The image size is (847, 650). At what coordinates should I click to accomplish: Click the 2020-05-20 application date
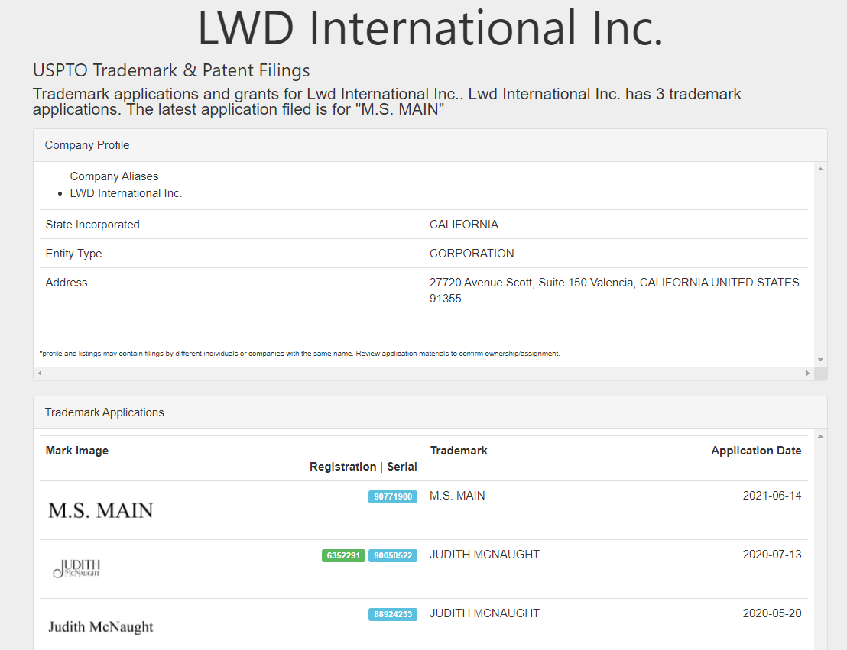pyautogui.click(x=772, y=613)
